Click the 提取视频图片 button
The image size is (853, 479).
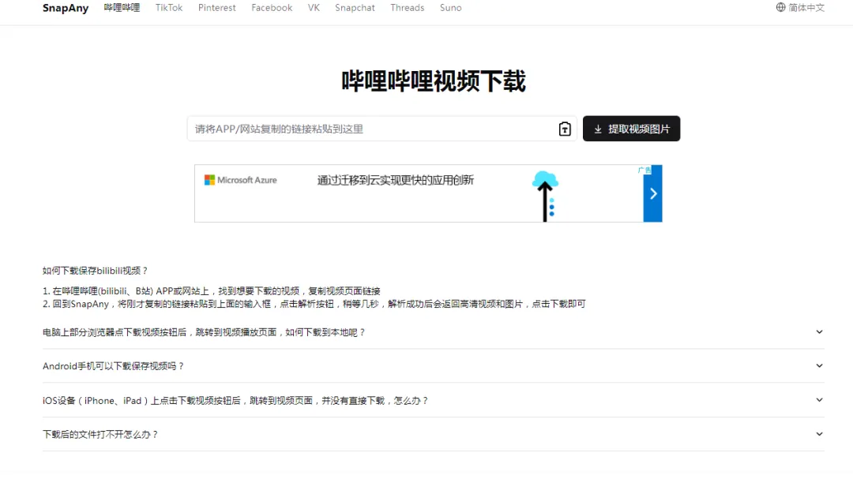(x=631, y=129)
